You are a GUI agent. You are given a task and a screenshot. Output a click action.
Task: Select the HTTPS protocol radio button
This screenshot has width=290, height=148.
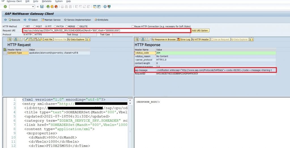[x=33, y=35]
